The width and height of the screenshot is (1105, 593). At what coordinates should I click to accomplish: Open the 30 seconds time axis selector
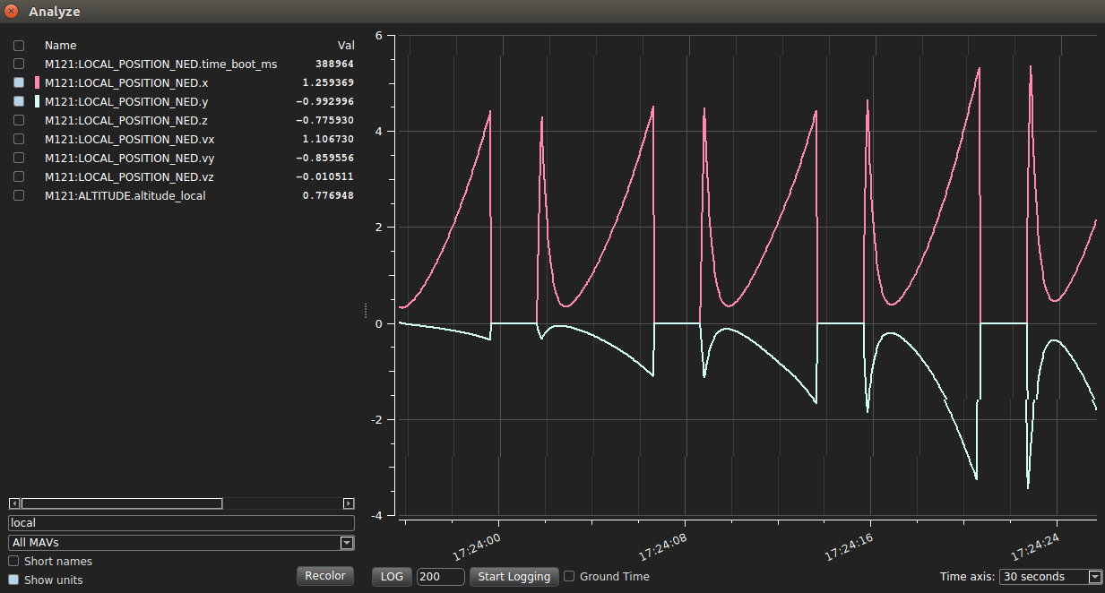click(x=1049, y=577)
